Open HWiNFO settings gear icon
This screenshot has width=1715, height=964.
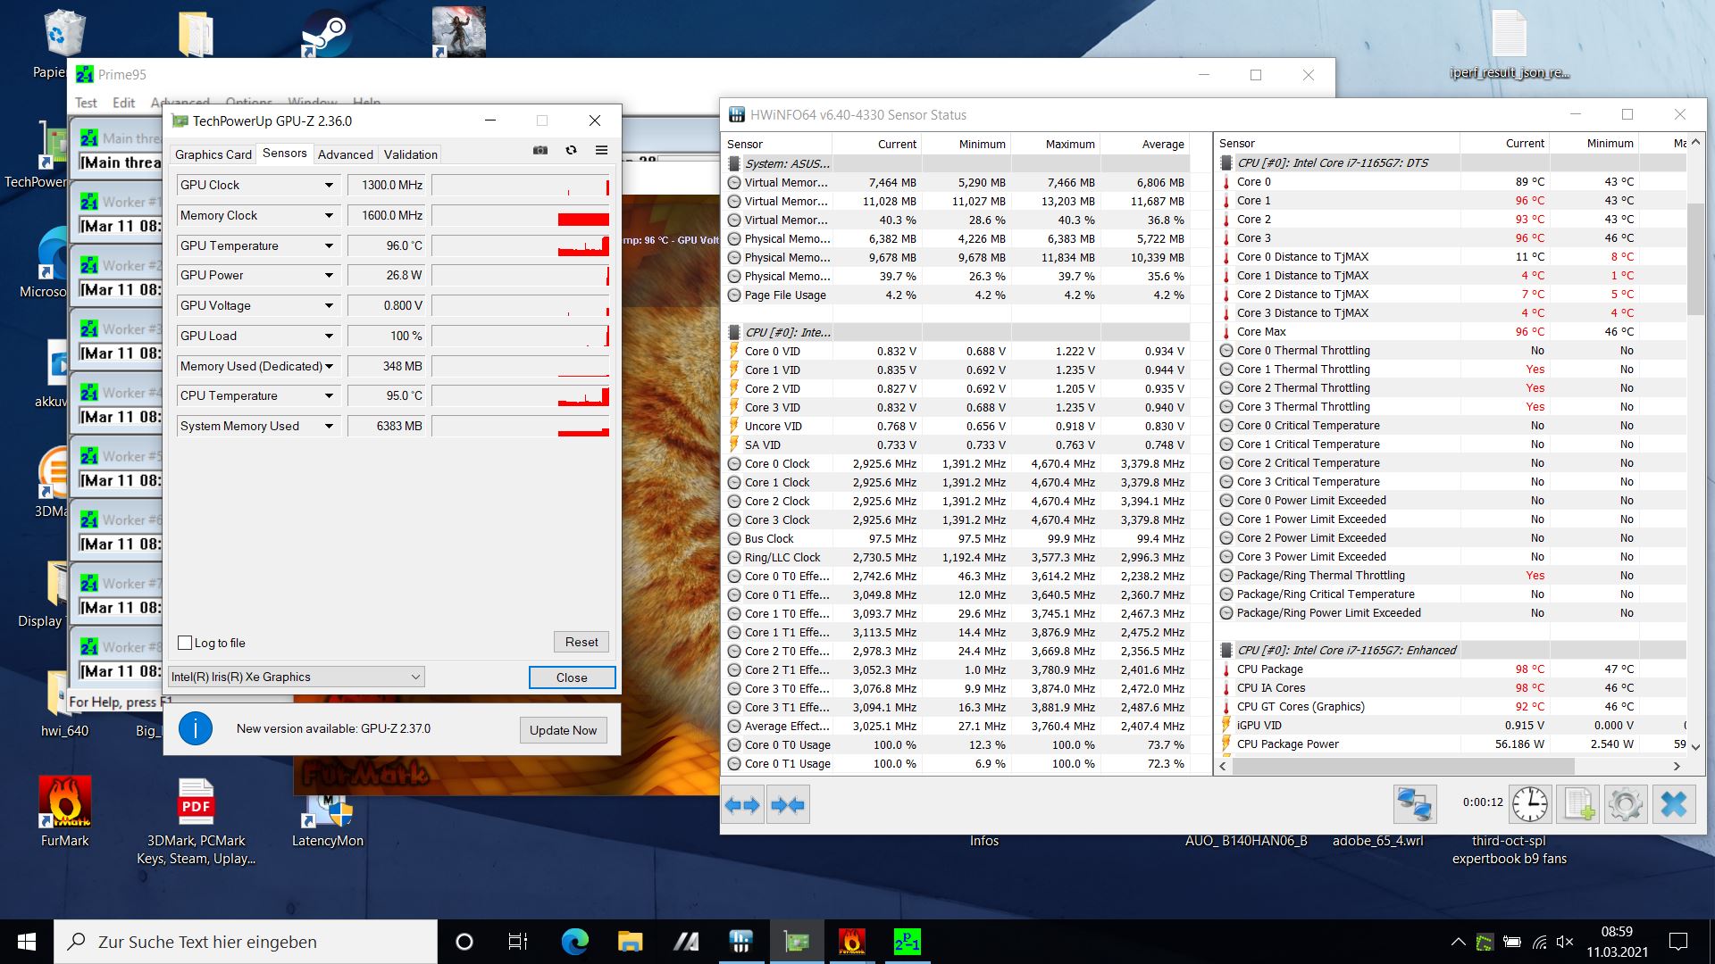(1625, 804)
